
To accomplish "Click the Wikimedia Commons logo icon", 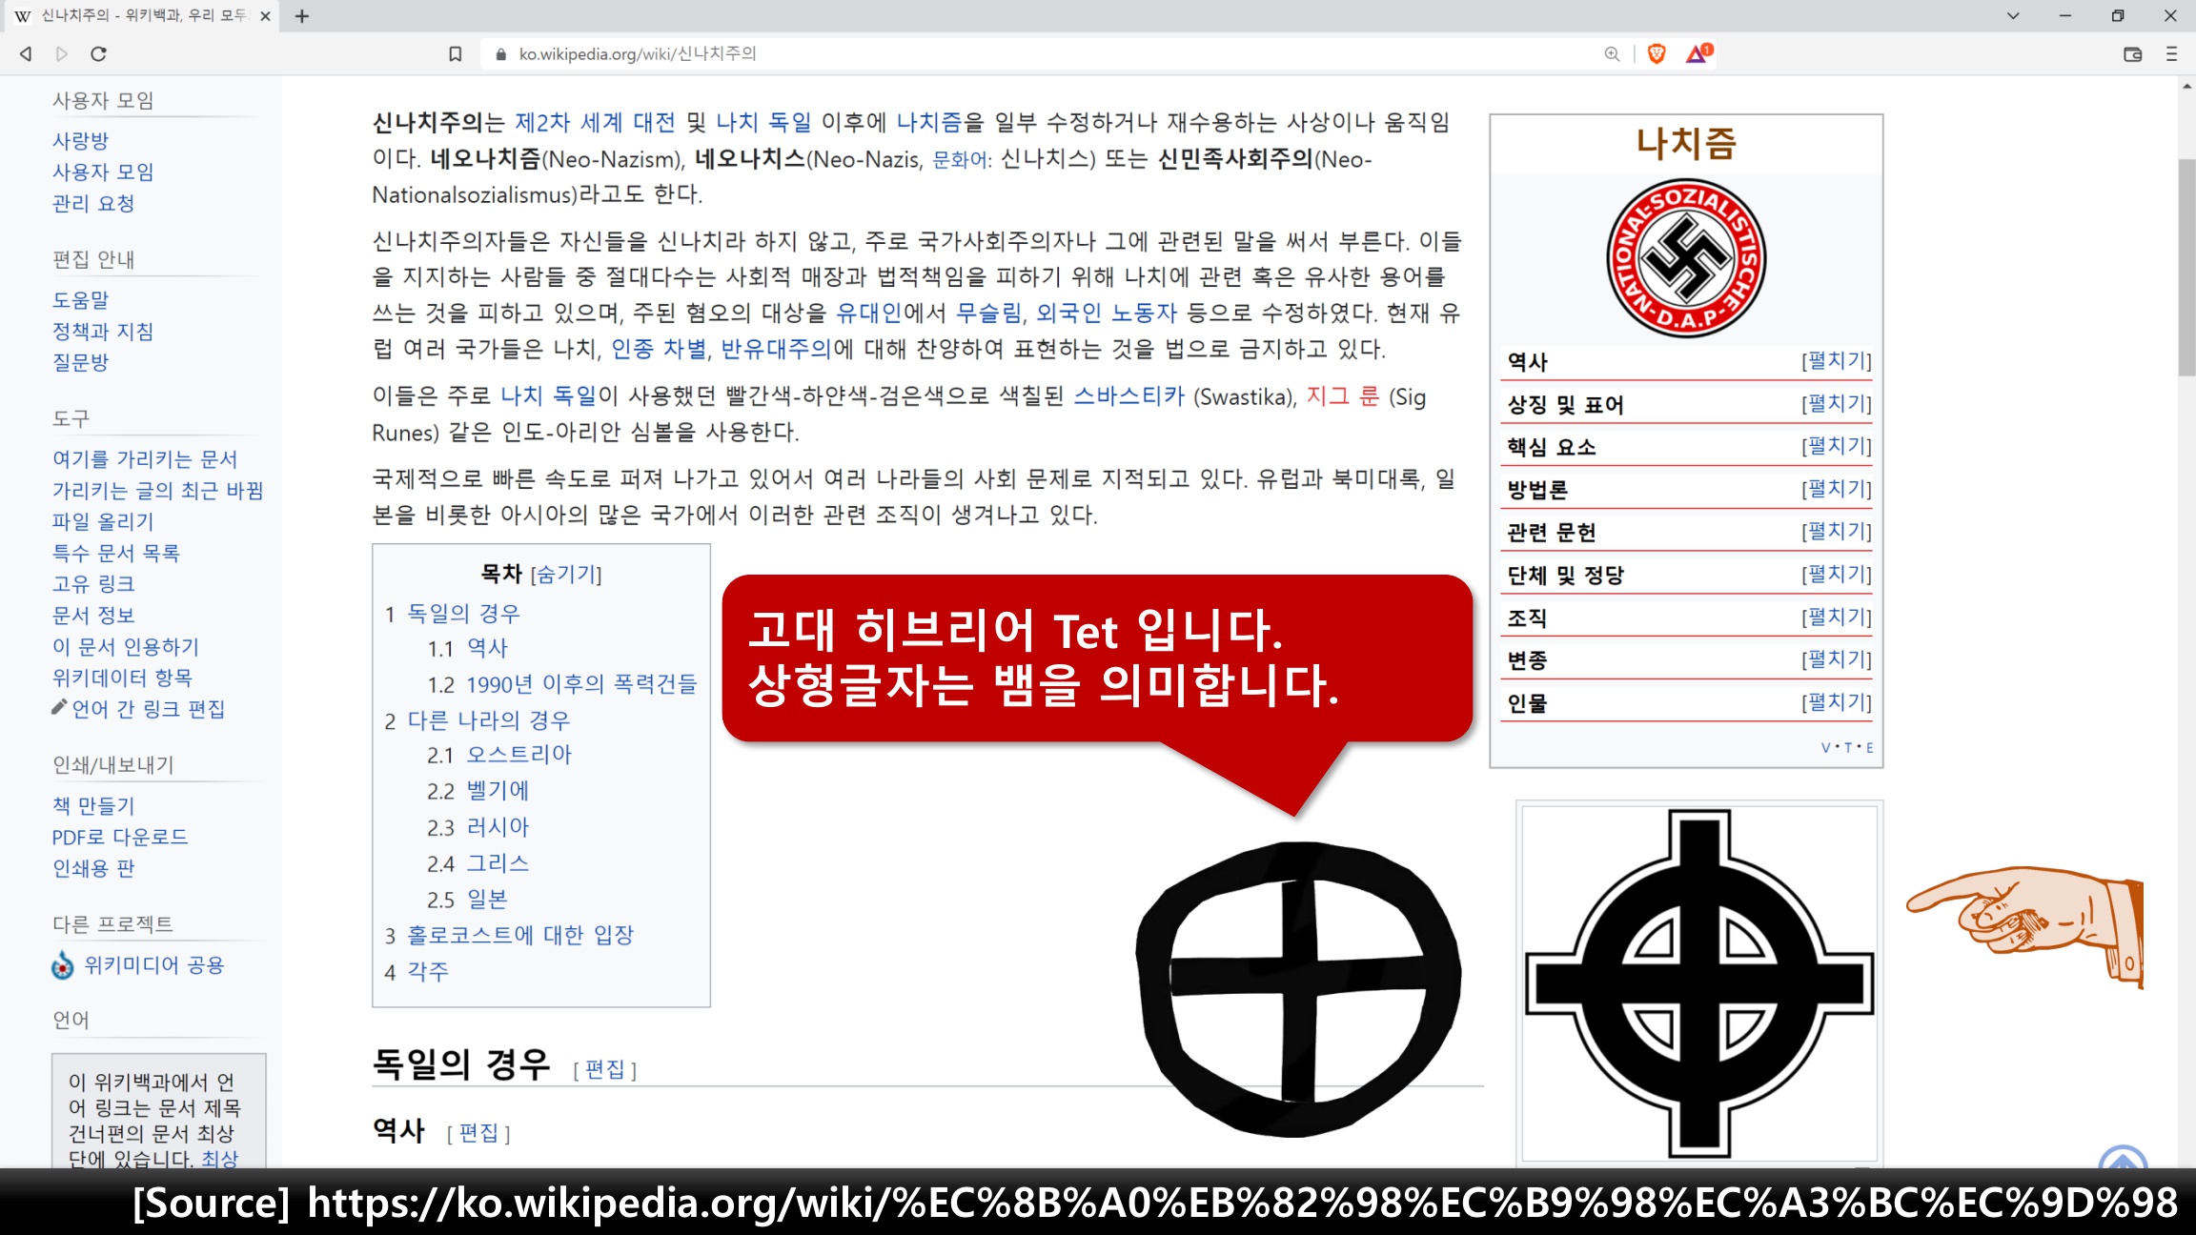I will pyautogui.click(x=63, y=965).
